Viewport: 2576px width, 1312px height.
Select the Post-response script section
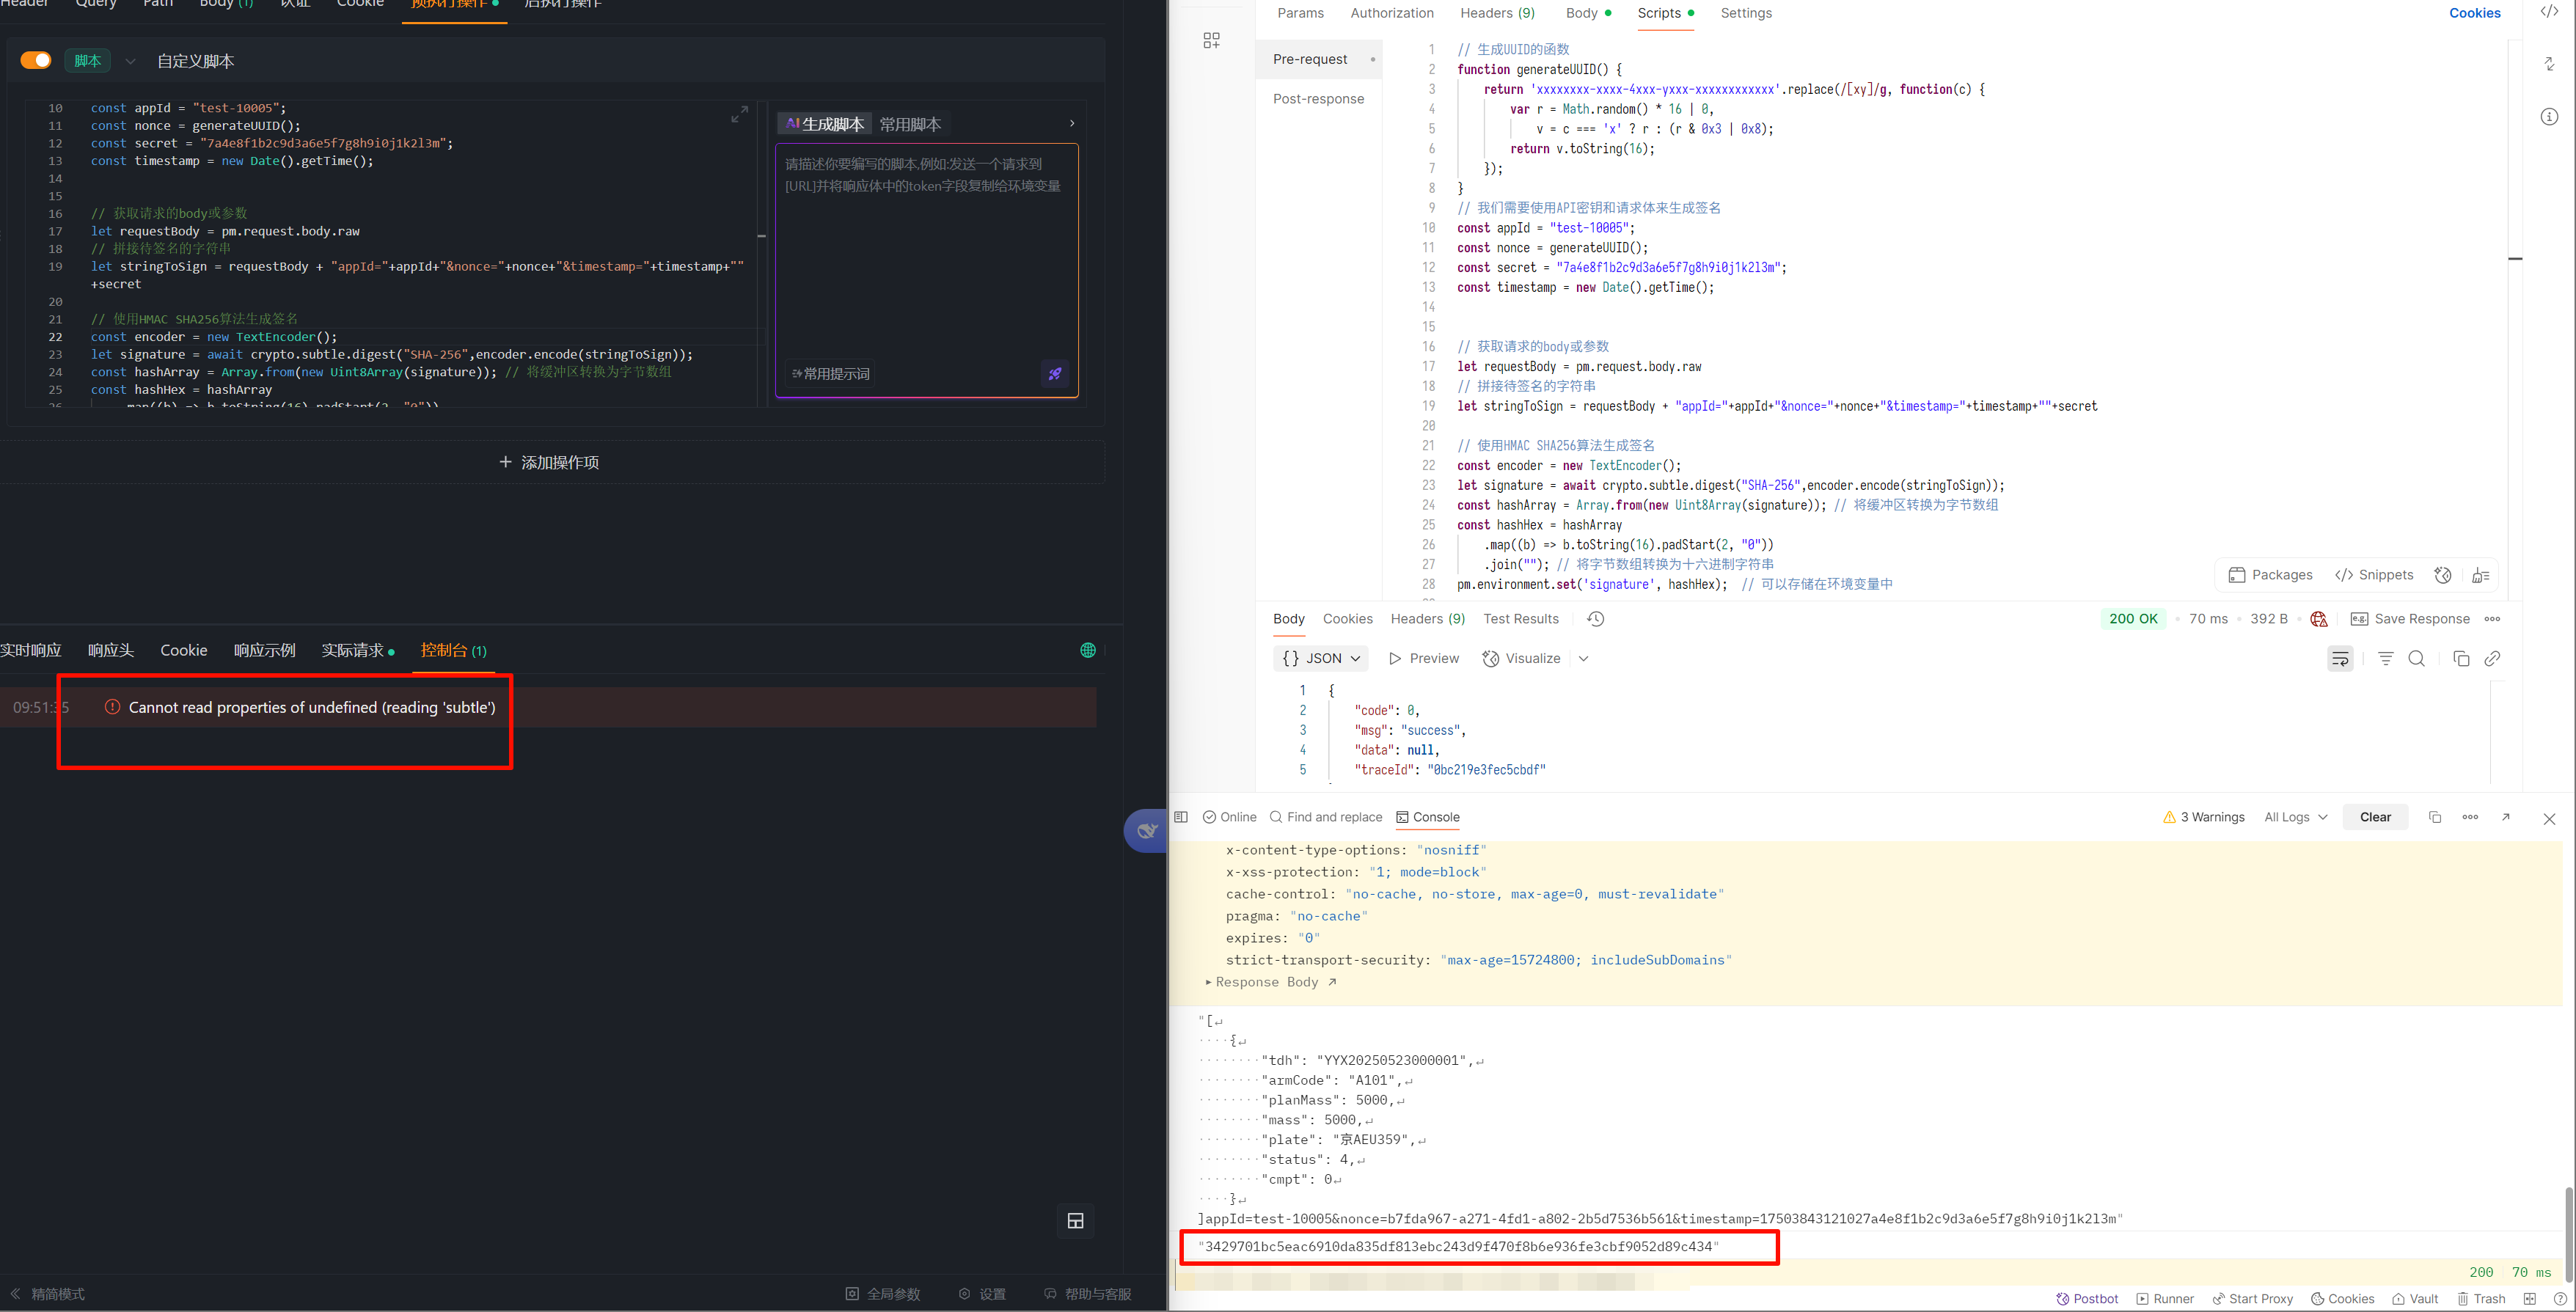tap(1318, 99)
